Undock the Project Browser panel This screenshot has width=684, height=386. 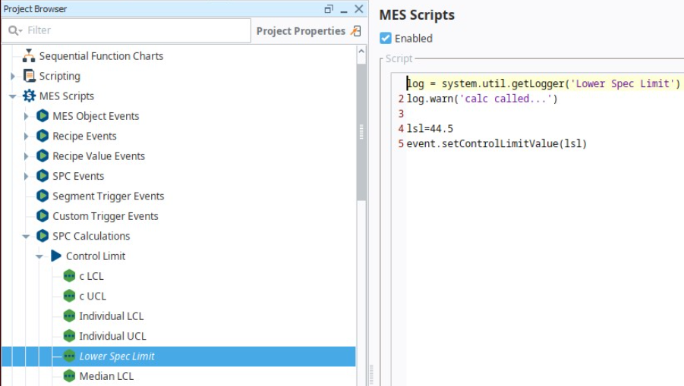[328, 9]
